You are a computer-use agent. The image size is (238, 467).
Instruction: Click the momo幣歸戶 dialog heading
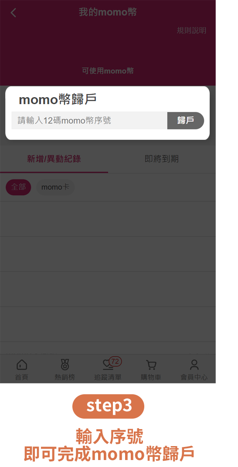coord(58,100)
